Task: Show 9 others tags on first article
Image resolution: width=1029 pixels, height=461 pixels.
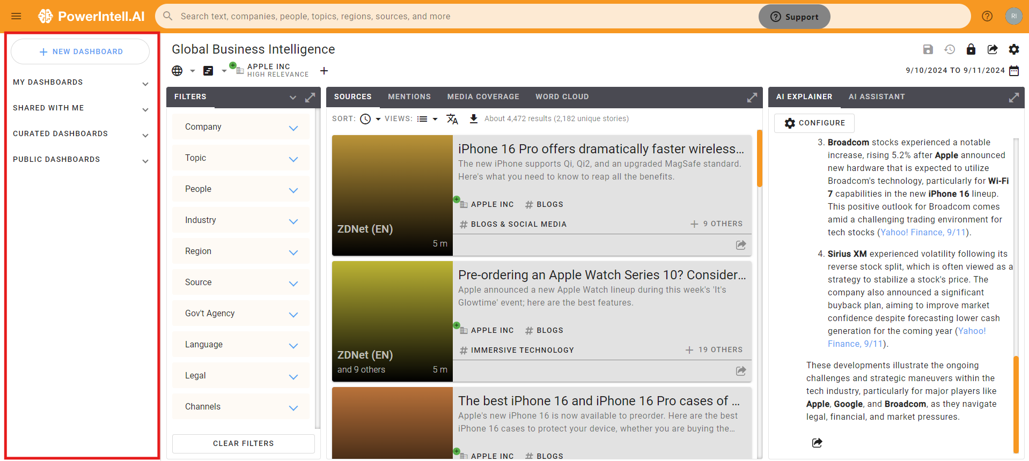Action: click(716, 224)
